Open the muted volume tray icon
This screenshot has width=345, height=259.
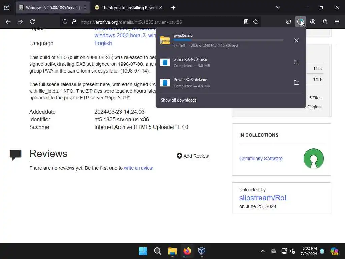[x=293, y=251]
